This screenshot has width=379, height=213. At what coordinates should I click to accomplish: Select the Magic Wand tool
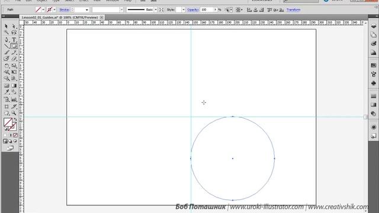tap(7, 33)
